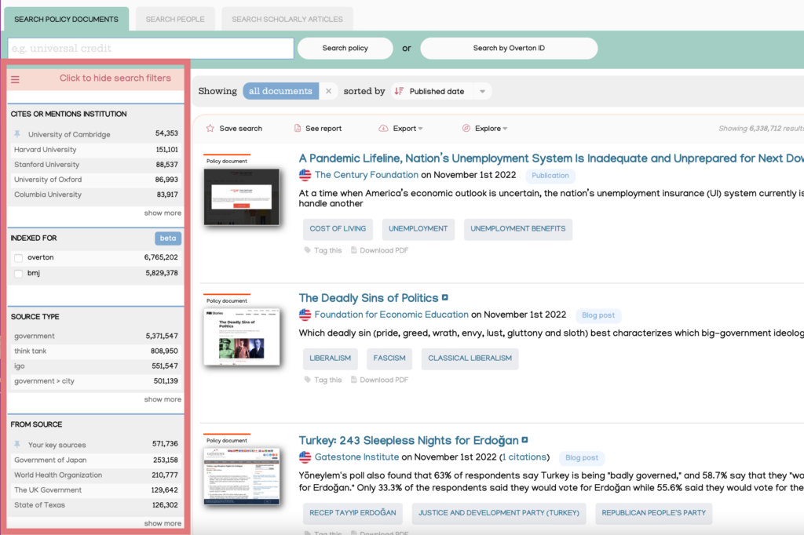The height and width of the screenshot is (535, 804).
Task: Click tag icon under Liberalism tags
Action: [x=308, y=380]
